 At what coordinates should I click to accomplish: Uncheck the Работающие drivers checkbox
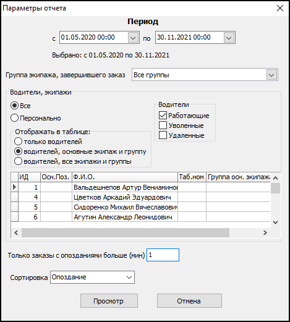point(163,116)
